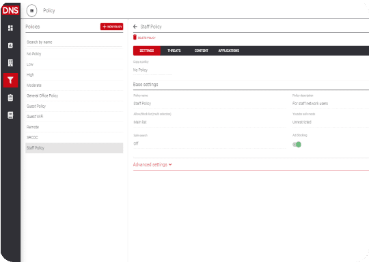
Task: Open Allow/Block list Main list dropdown
Action: point(210,122)
